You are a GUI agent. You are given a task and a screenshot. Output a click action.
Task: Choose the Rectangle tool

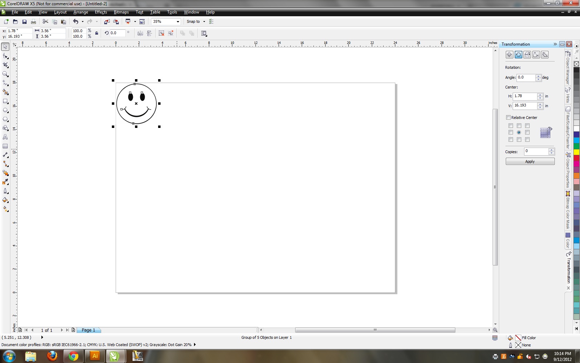5,101
